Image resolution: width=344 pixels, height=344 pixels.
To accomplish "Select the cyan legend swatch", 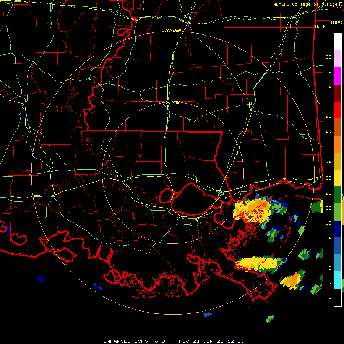I will click(x=338, y=280).
